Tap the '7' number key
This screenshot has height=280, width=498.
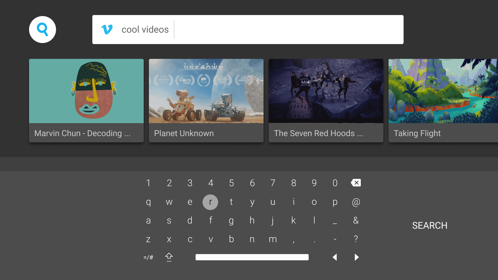(x=273, y=183)
